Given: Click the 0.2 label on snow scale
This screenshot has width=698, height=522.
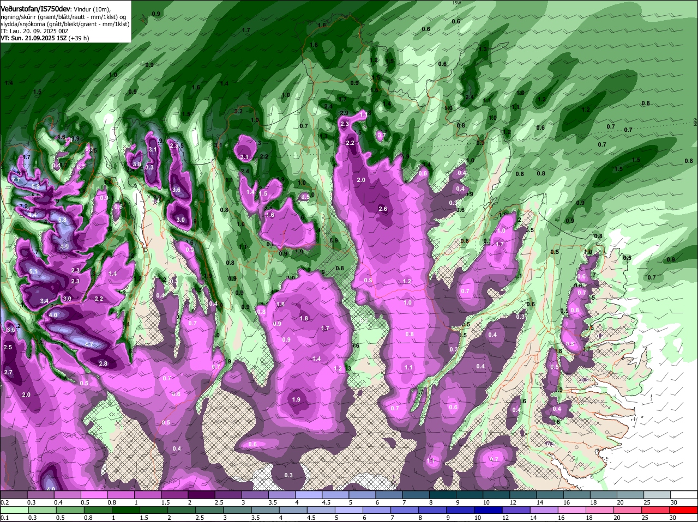Looking at the screenshot, I should pos(4,502).
